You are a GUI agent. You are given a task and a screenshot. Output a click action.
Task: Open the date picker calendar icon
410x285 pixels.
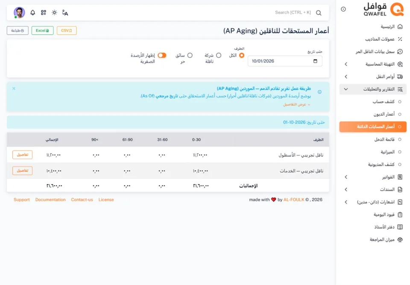315,61
